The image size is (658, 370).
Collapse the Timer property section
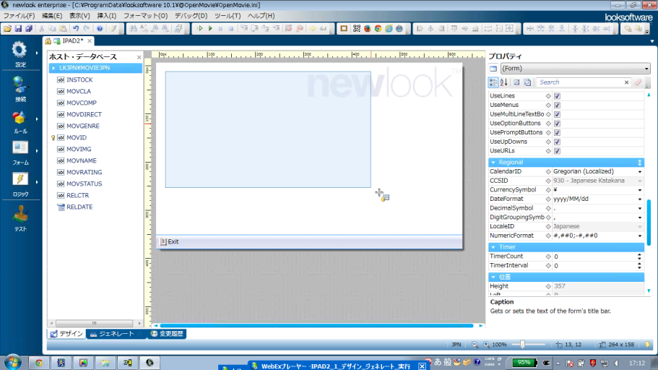tap(493, 247)
